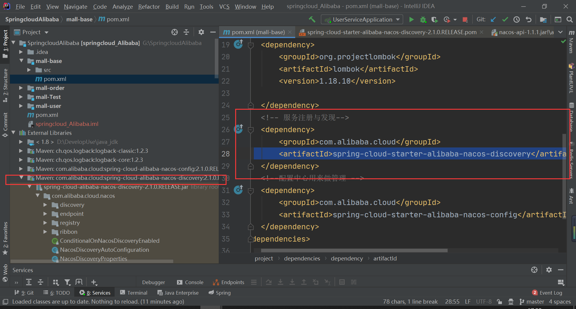Image resolution: width=576 pixels, height=309 pixels.
Task: Click Filter icon in Services
Action: (67, 282)
